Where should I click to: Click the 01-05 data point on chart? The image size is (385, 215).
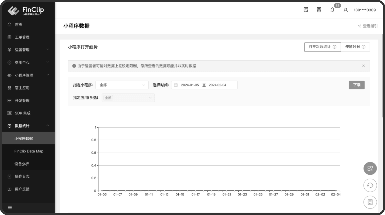click(x=102, y=190)
